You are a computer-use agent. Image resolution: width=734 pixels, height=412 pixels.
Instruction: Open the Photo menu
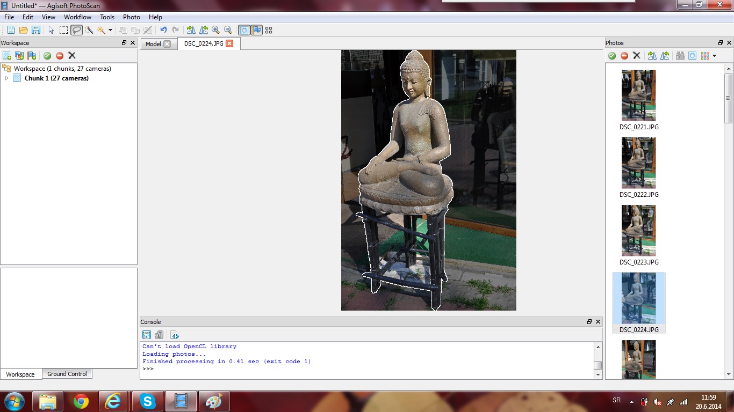[x=132, y=17]
